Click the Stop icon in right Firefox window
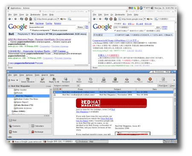Viewport: 192px width, 156px height. coord(111,19)
